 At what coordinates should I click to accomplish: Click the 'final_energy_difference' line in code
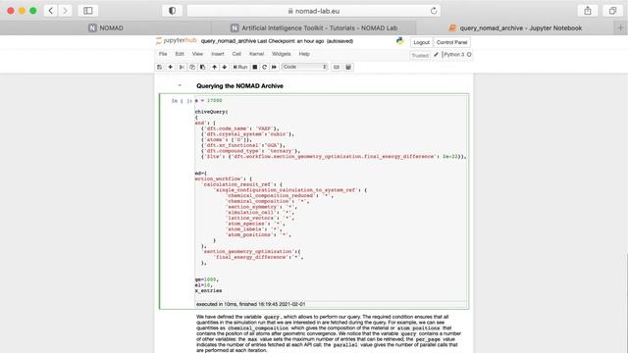(258, 257)
